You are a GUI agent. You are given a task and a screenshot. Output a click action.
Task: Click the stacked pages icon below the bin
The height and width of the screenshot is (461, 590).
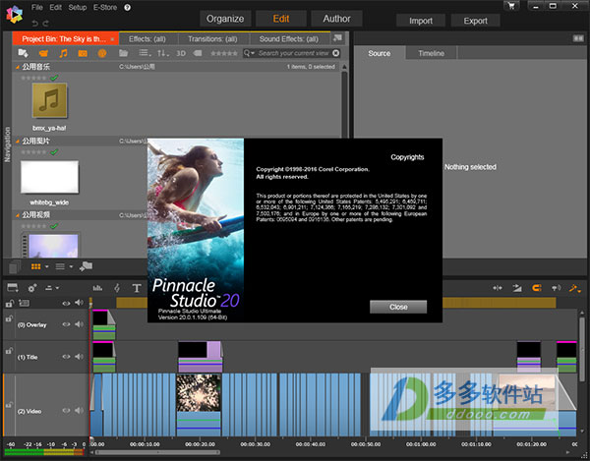click(15, 266)
